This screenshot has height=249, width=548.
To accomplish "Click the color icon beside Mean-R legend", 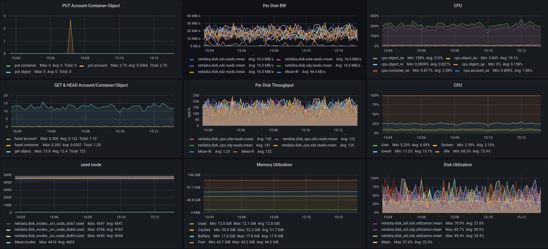I will (x=235, y=152).
